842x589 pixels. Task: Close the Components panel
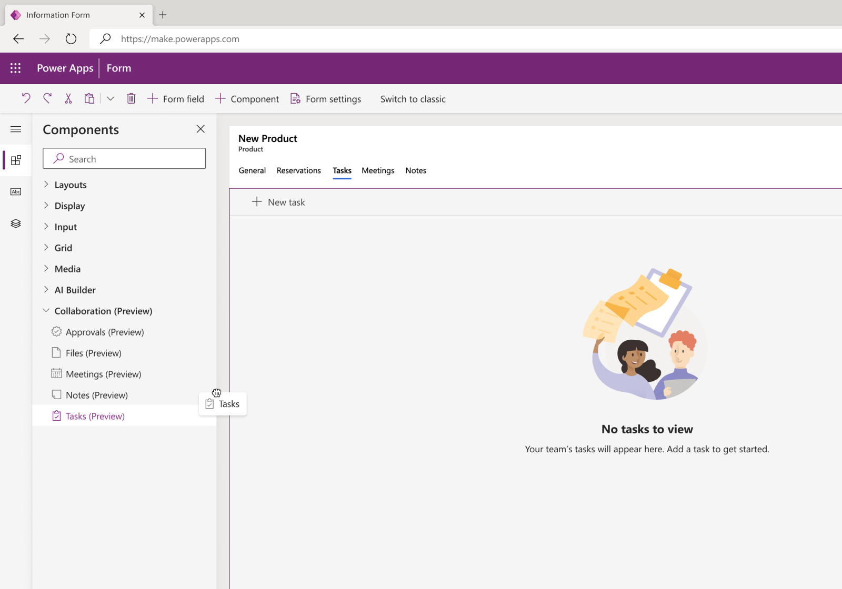click(x=201, y=129)
